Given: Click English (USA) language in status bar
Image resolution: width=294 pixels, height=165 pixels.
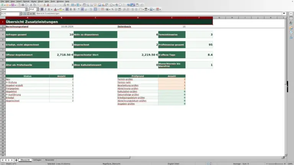Looking at the screenshot, I should [x=173, y=164].
